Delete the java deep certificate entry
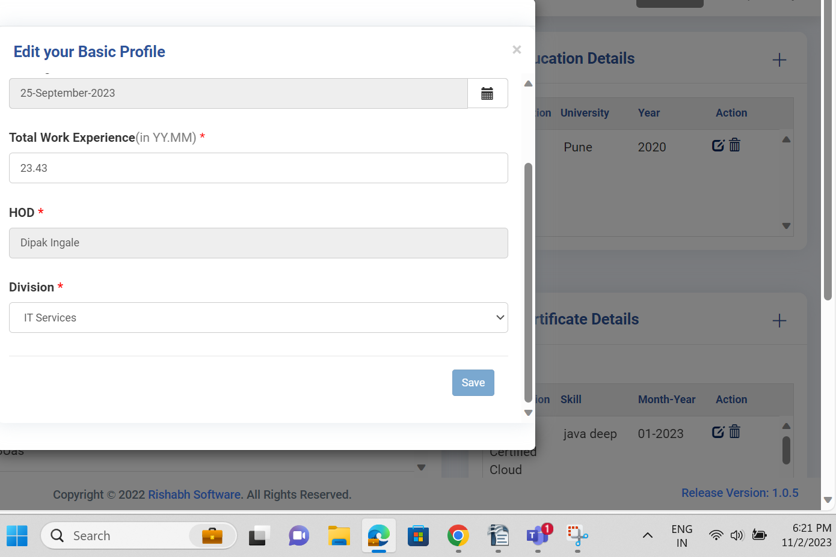Viewport: 836px width, 557px height. click(735, 432)
